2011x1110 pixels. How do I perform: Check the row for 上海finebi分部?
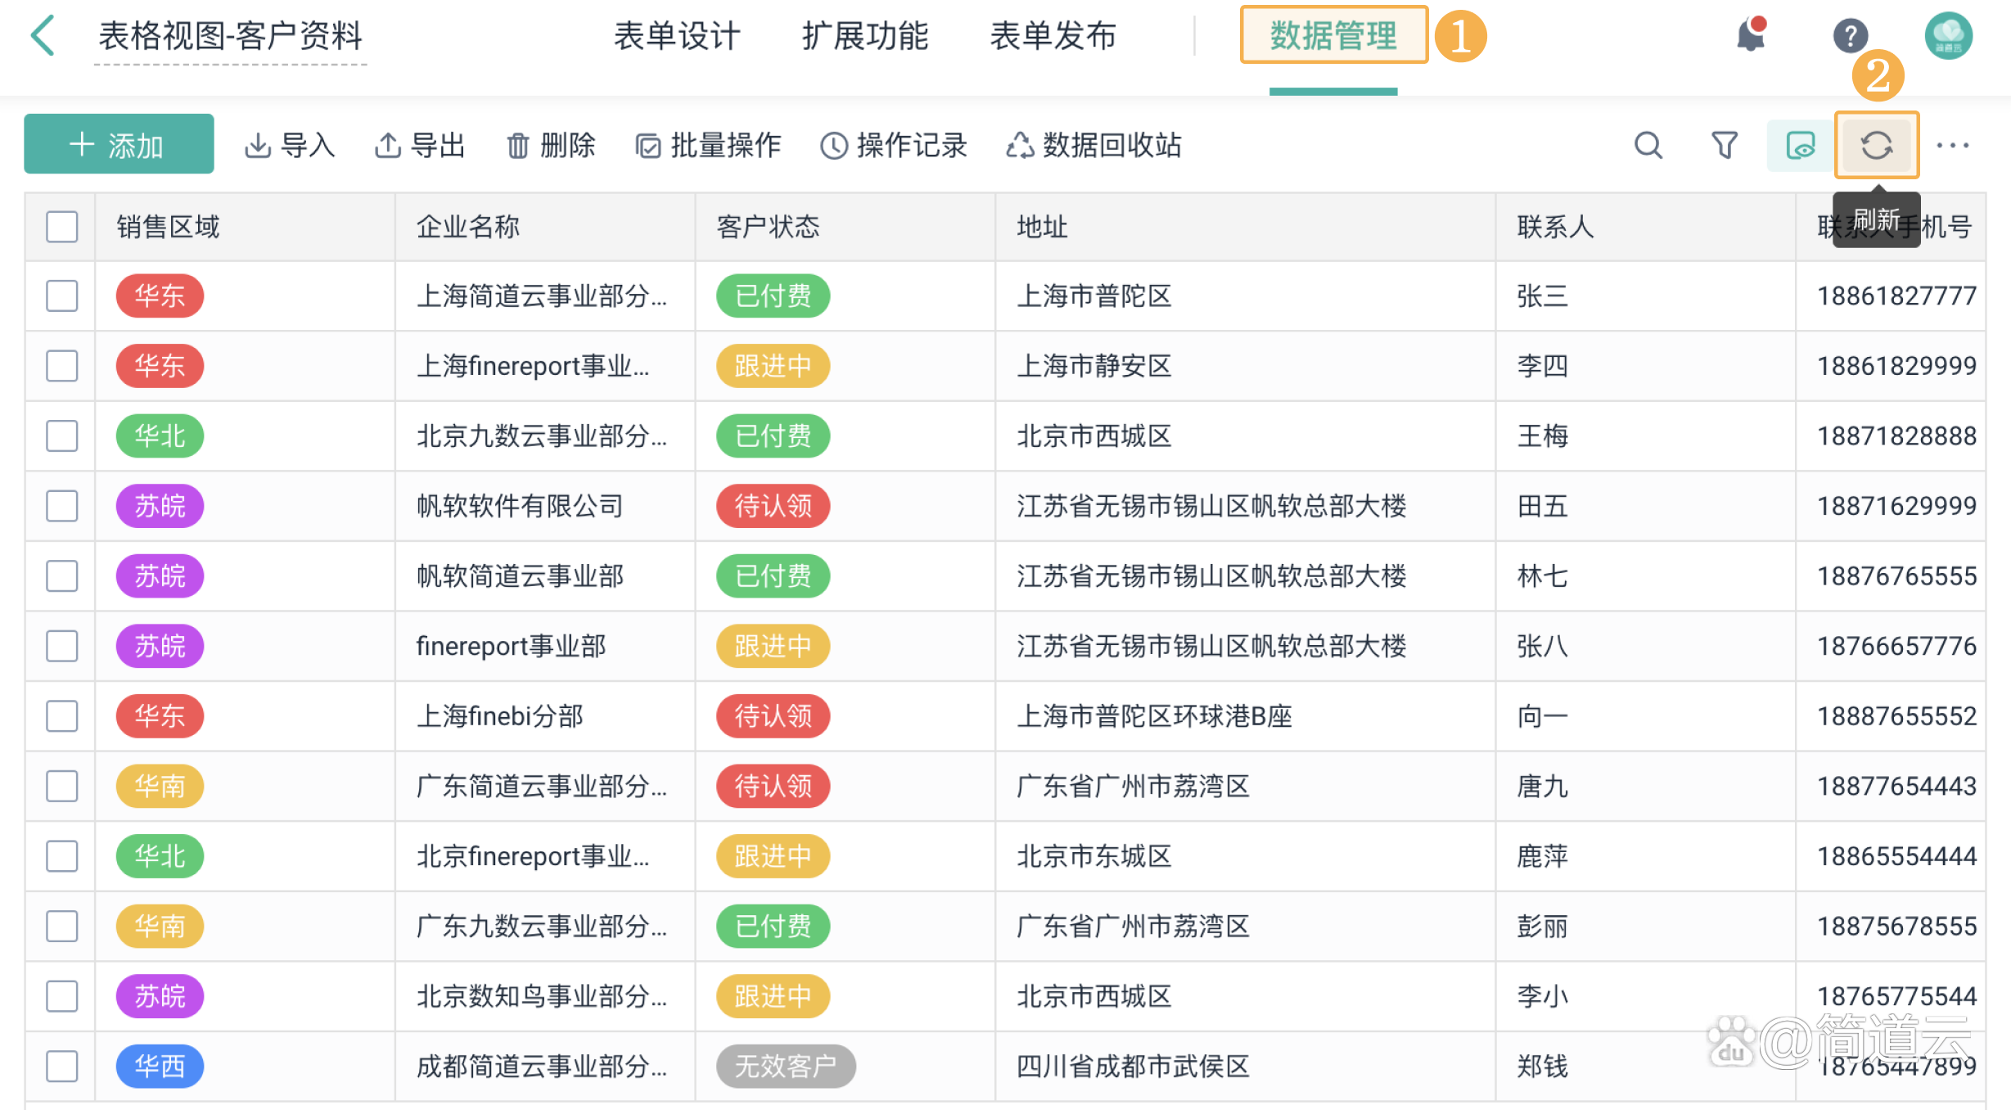62,715
